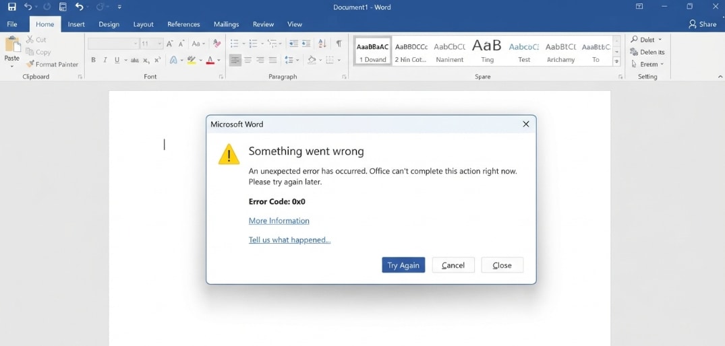Click the dialog's Close button
The height and width of the screenshot is (346, 725).
(x=502, y=265)
